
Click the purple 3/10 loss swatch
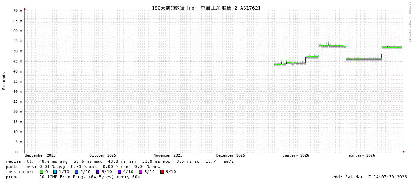pos(98,172)
